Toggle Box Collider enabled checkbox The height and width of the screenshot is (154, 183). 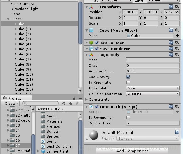[x=97, y=43]
